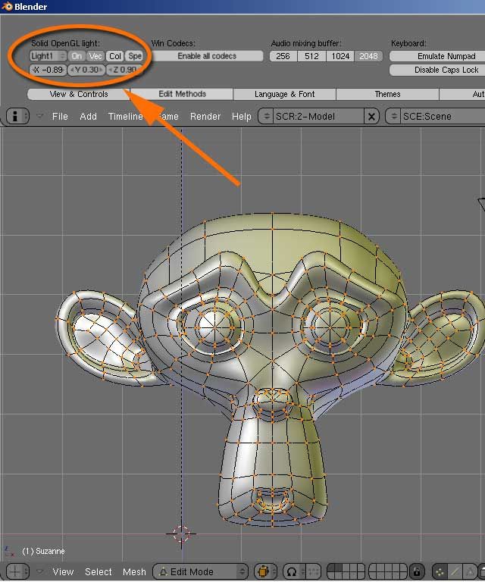Open the Timeline menu
Screen dimensions: 485x582
[126, 117]
